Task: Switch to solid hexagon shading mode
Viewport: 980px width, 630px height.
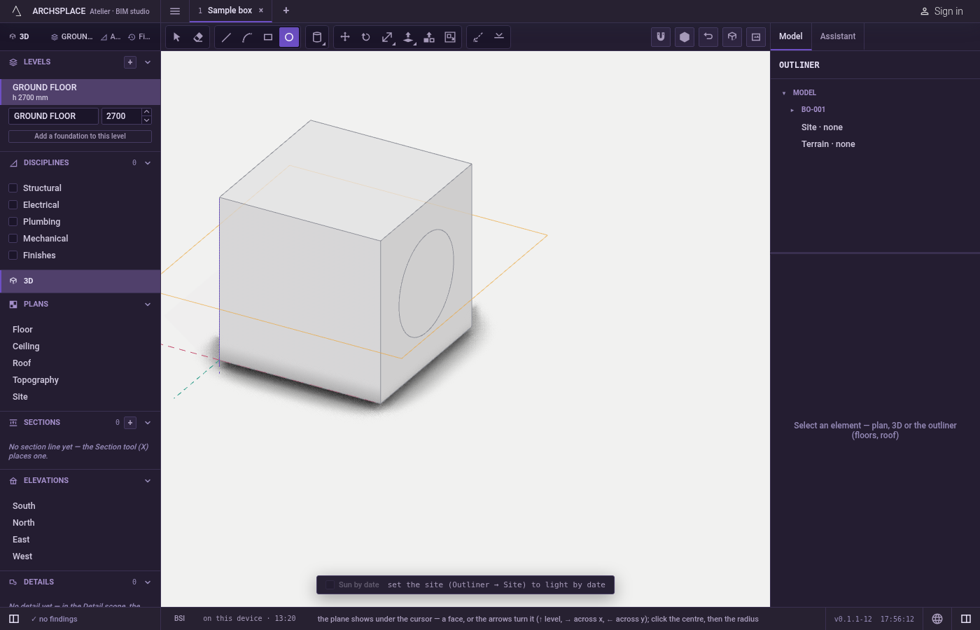Action: pos(685,37)
